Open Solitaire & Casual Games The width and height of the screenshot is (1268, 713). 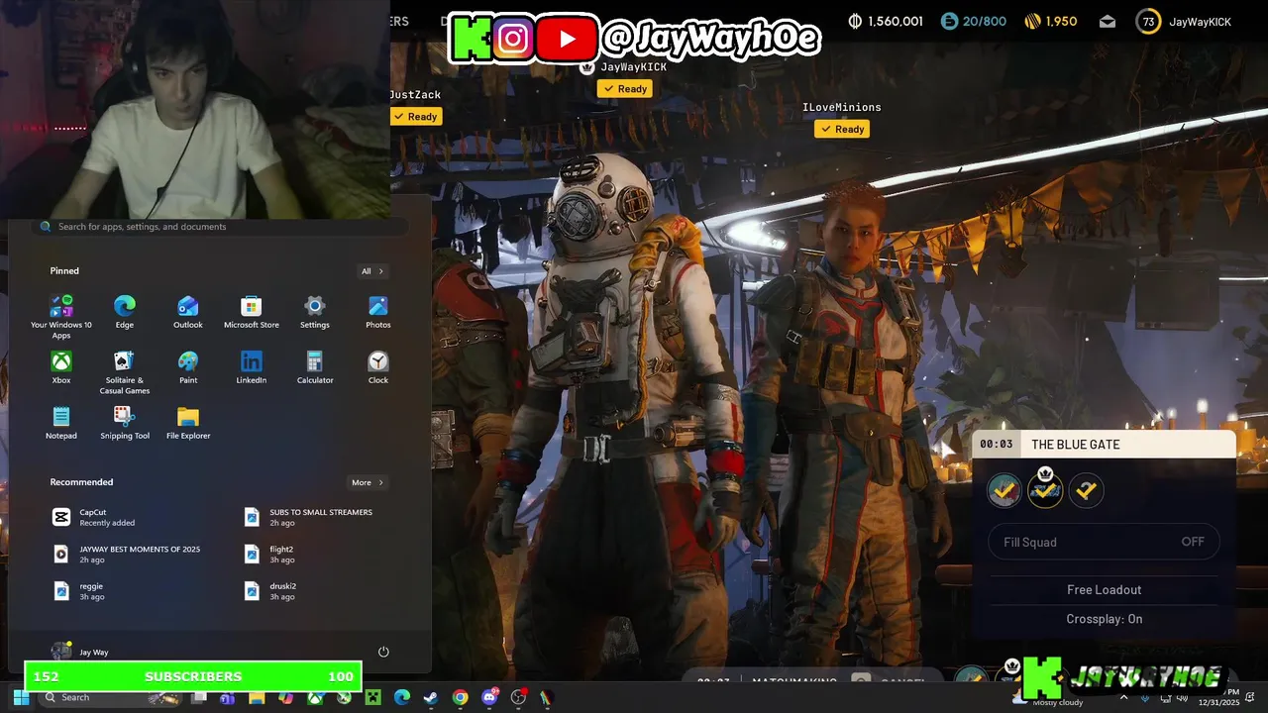coord(124,372)
